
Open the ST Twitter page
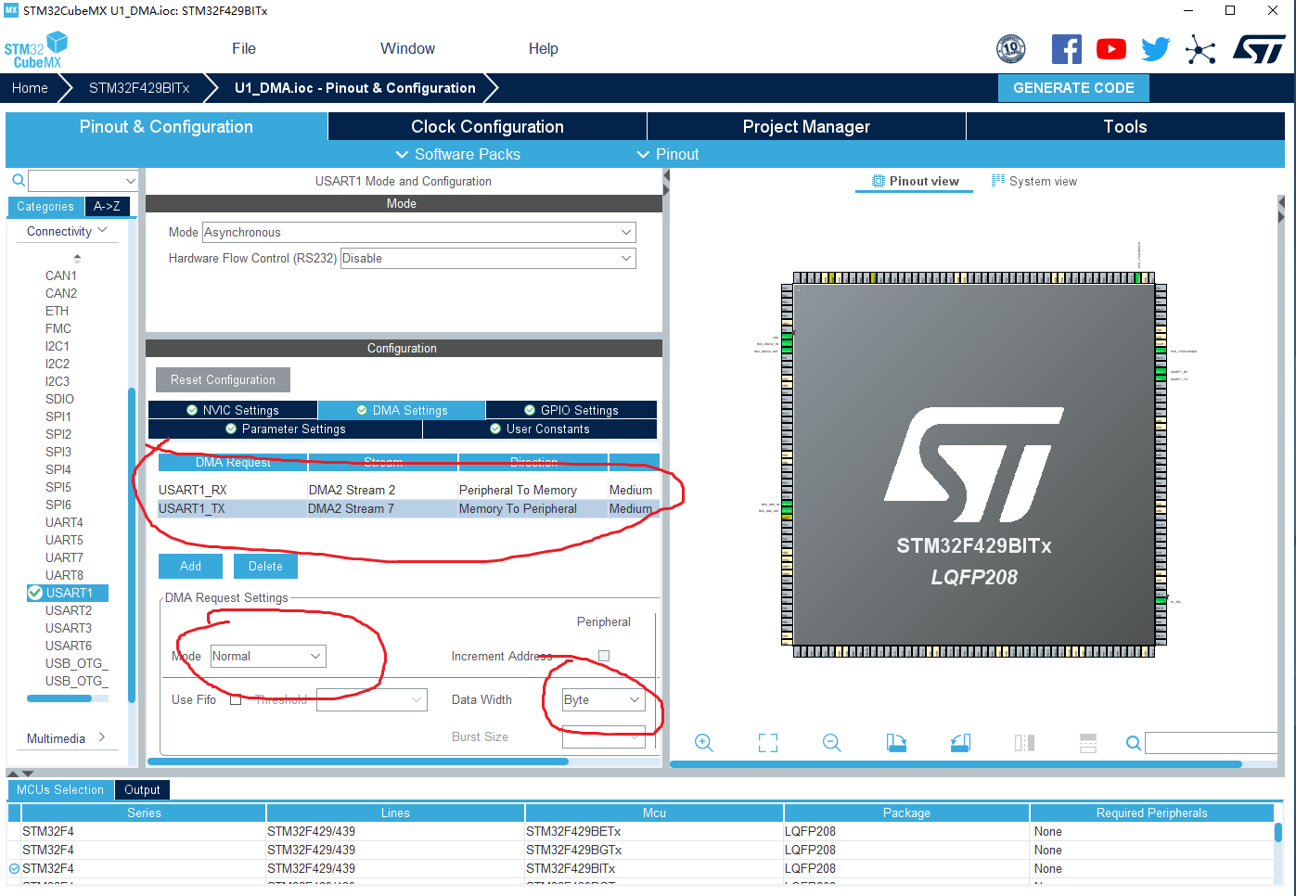coord(1155,48)
